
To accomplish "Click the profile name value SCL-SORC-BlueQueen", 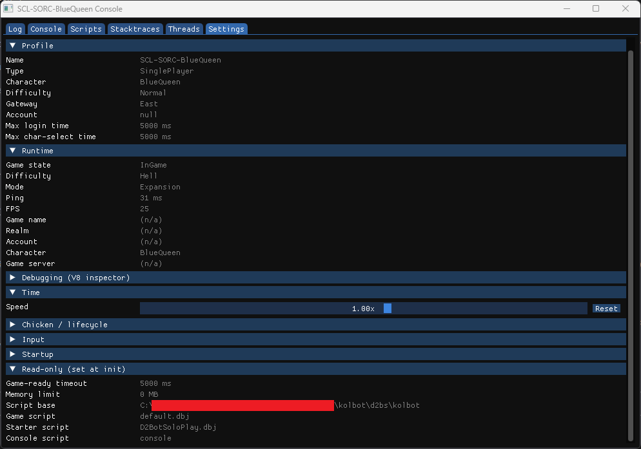I will point(181,60).
